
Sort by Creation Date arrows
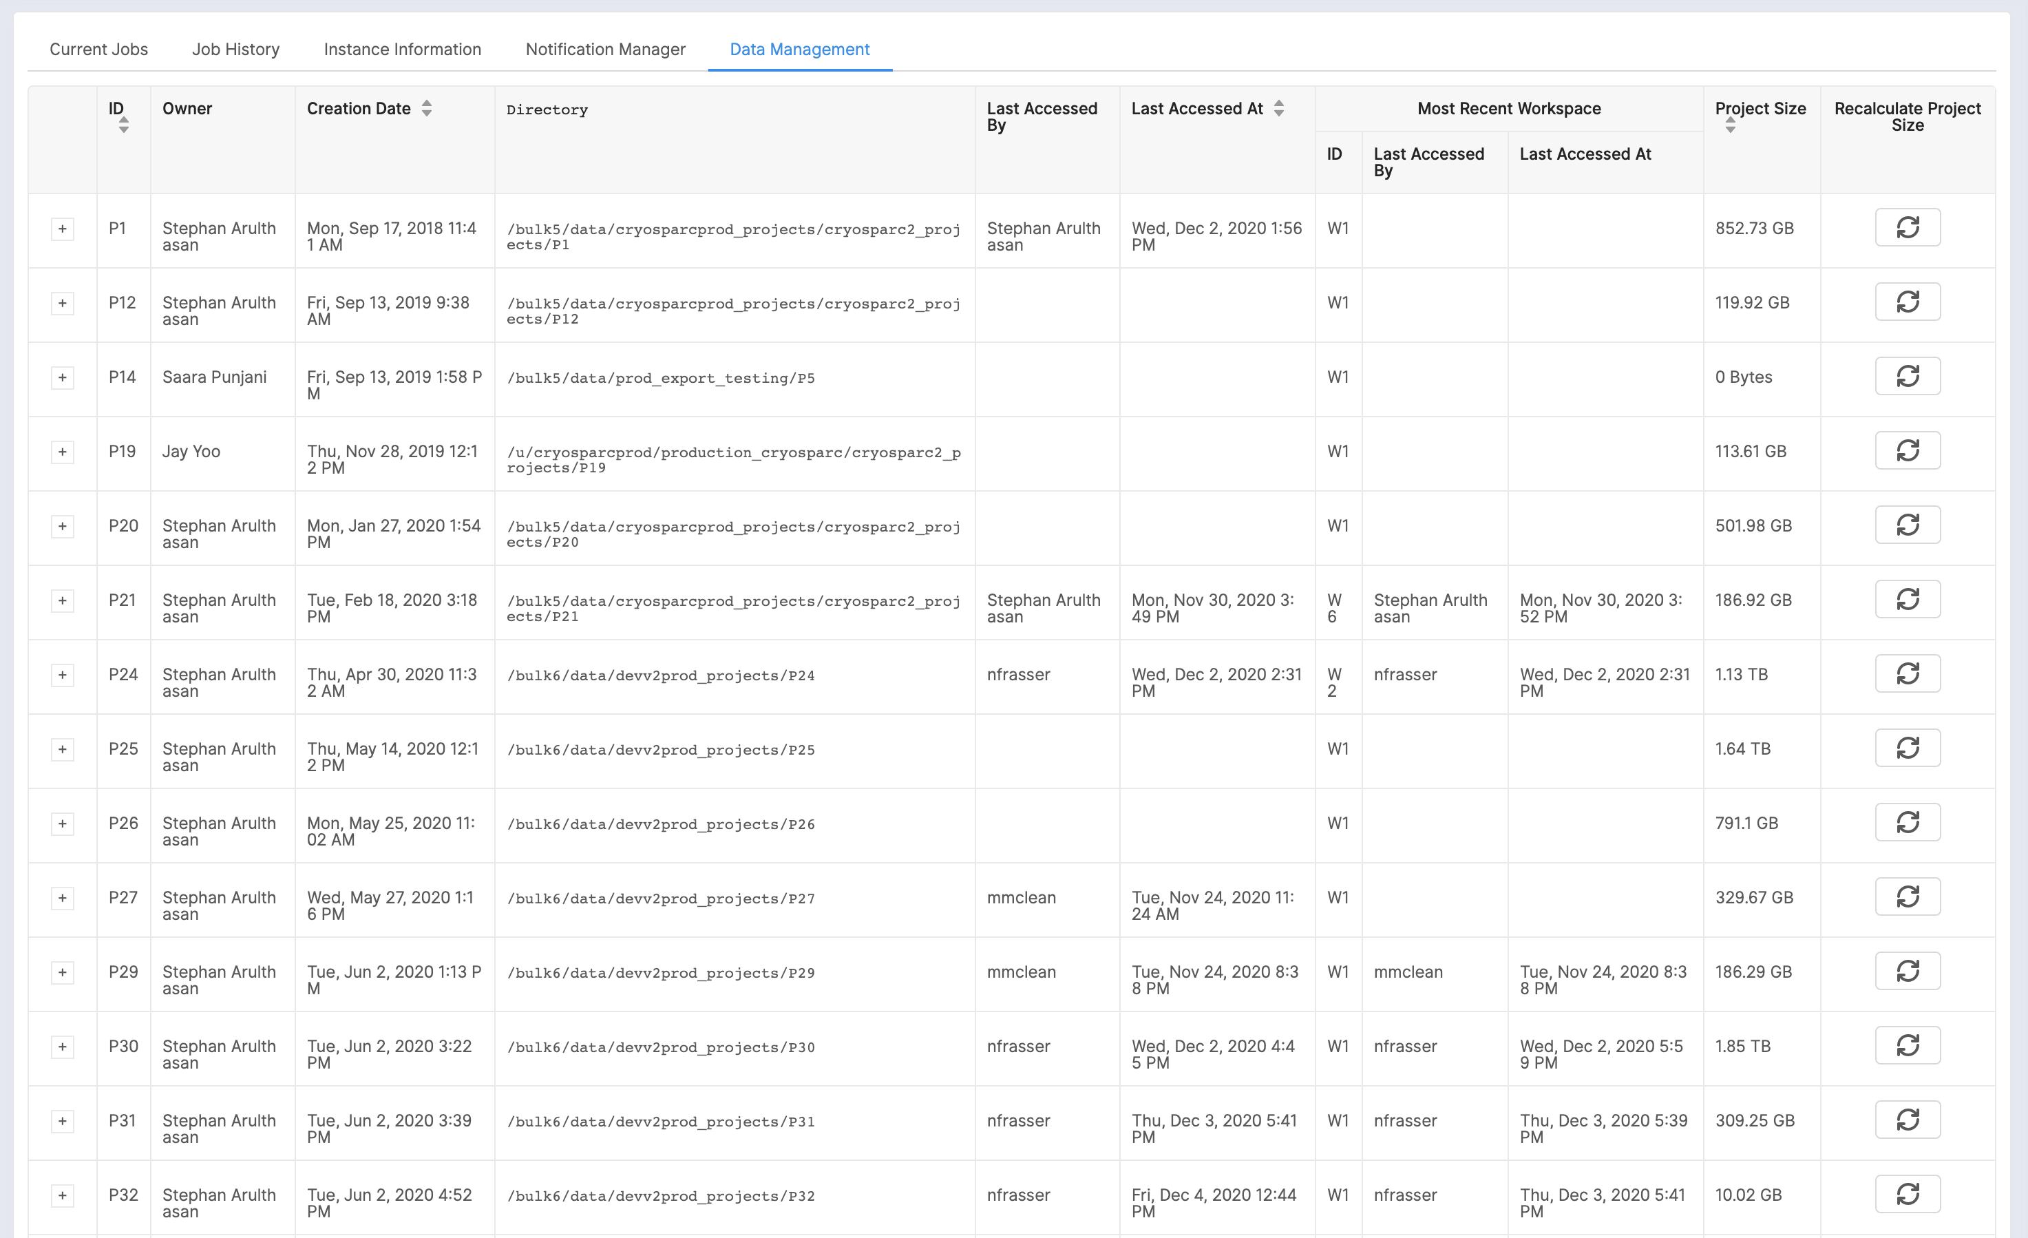point(426,108)
